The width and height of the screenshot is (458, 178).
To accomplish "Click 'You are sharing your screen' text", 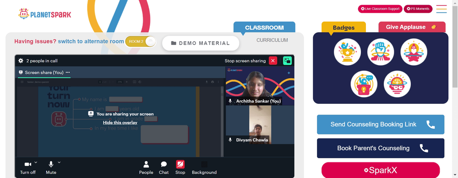I will point(125,114).
